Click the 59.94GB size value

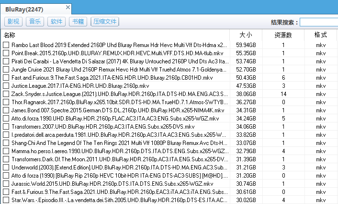click(x=246, y=45)
